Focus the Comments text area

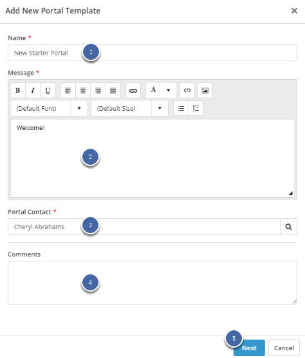click(152, 283)
